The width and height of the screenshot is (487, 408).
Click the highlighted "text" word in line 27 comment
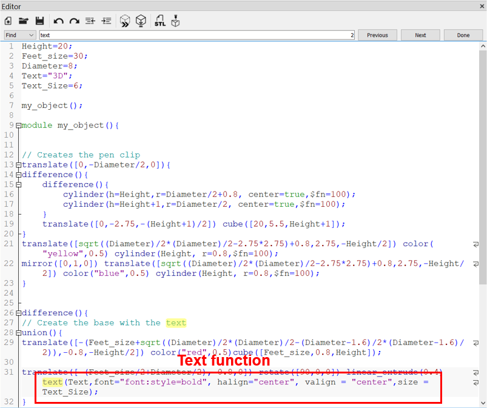(x=176, y=323)
